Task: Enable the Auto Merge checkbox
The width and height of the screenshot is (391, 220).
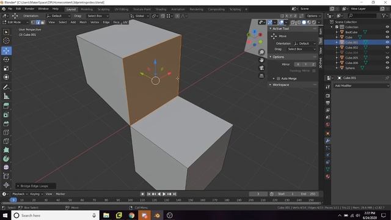Action: click(279, 79)
